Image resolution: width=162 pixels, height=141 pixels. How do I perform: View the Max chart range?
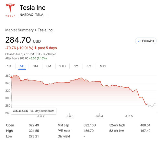(x=103, y=66)
